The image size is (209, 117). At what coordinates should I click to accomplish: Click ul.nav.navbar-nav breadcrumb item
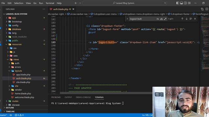pyautogui.click(x=77, y=14)
